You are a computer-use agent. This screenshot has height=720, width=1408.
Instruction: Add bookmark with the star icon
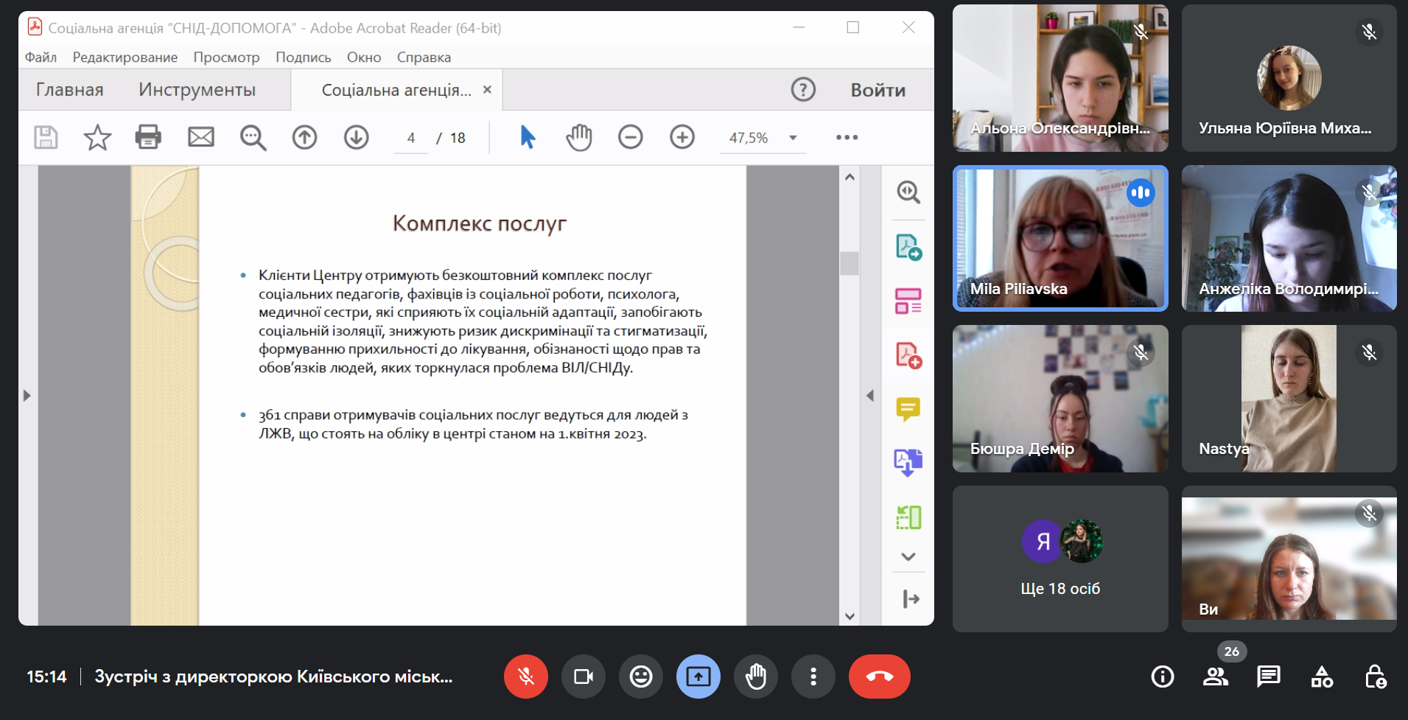(x=97, y=137)
